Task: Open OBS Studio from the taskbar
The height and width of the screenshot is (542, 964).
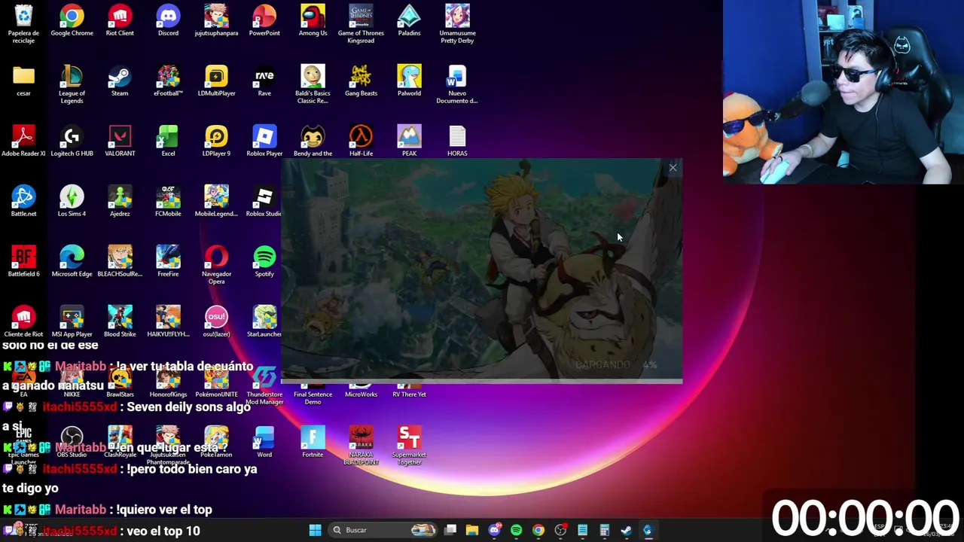Action: coord(560,530)
